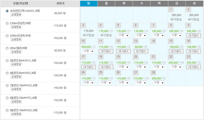
Task: Select the 마운틴디럭스(MGD) 35평 radio button
Action: point(7,11)
